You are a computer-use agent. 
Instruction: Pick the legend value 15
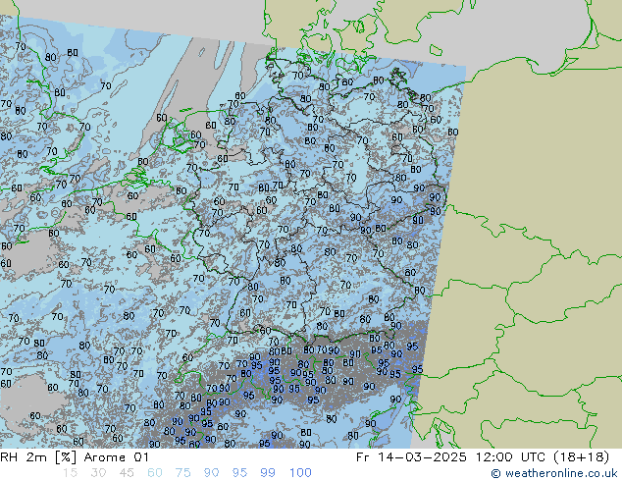(70, 473)
